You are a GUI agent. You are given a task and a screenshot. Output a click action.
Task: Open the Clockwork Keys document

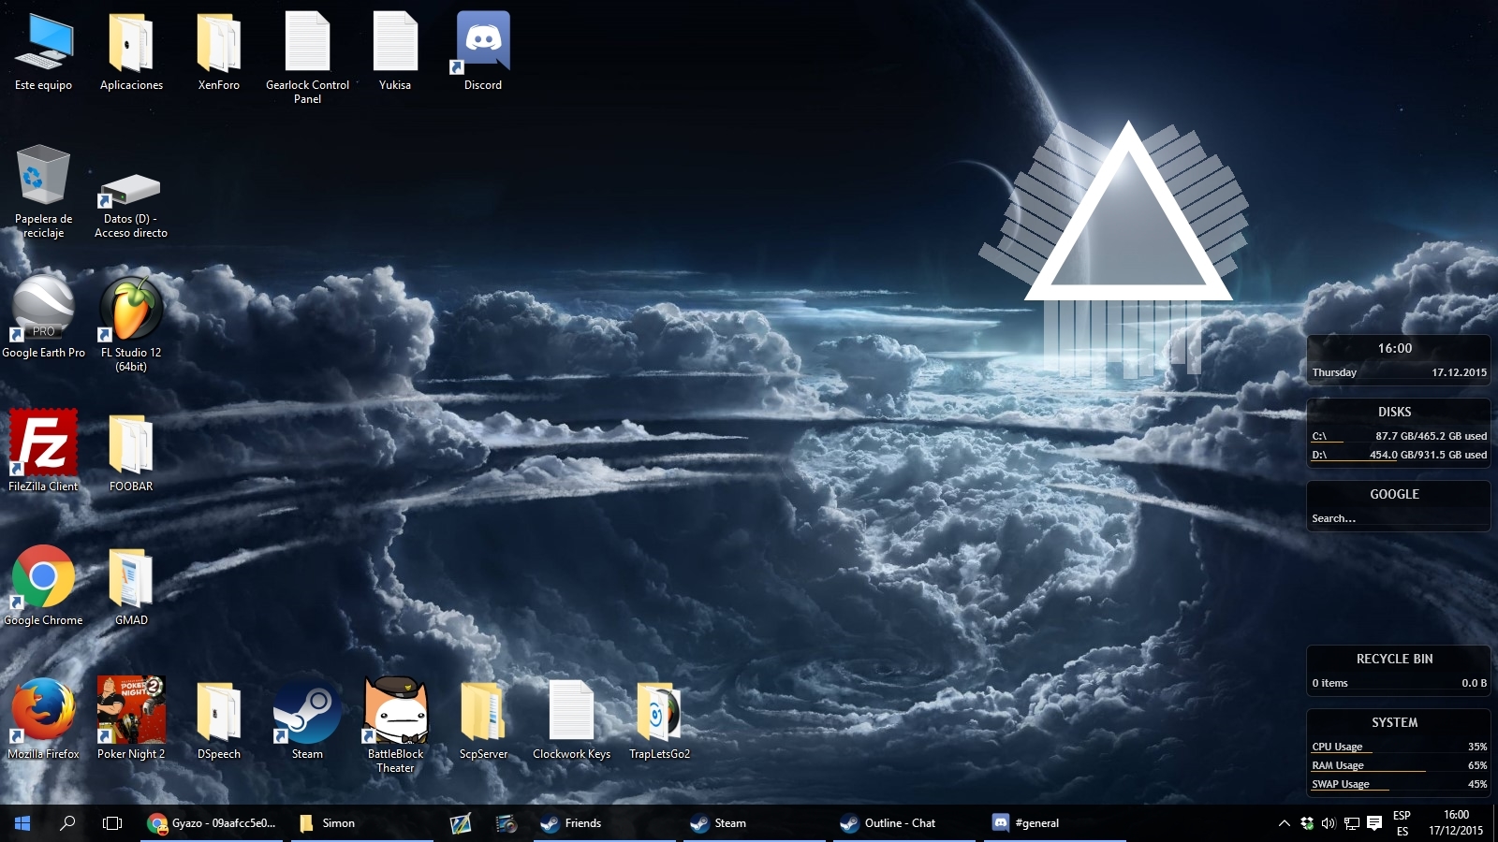[571, 710]
